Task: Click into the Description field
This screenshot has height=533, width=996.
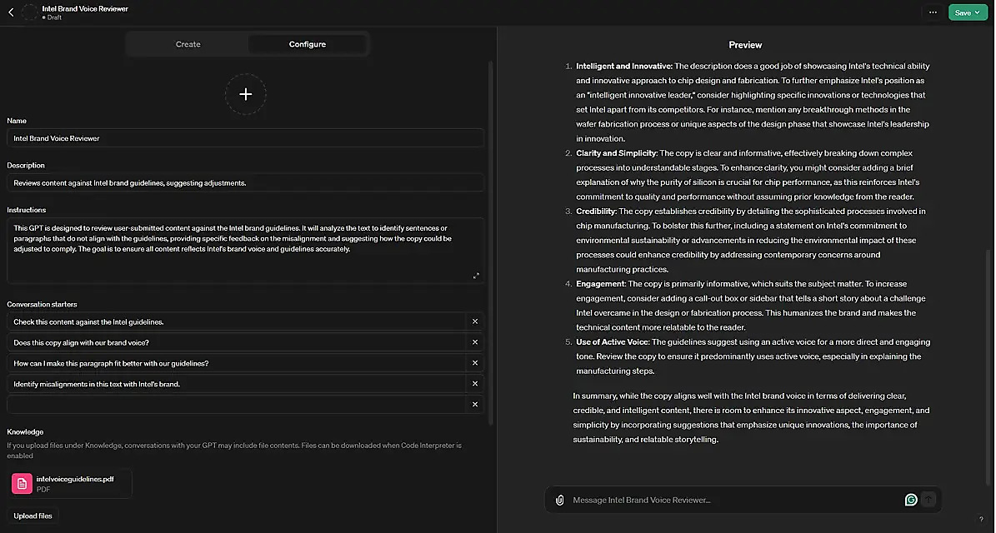Action: pyautogui.click(x=245, y=182)
